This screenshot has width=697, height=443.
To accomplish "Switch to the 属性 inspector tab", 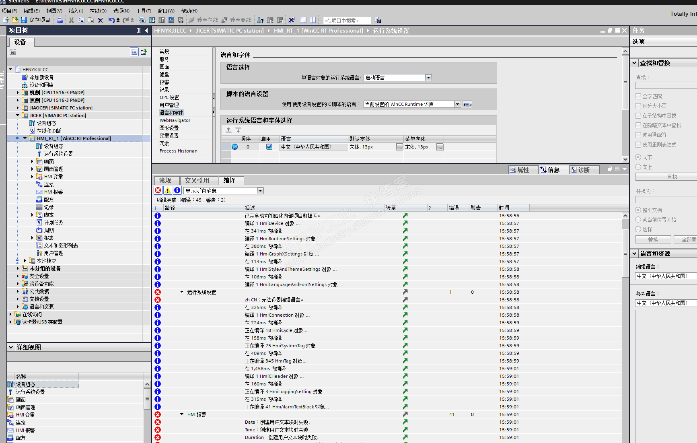I will [523, 170].
